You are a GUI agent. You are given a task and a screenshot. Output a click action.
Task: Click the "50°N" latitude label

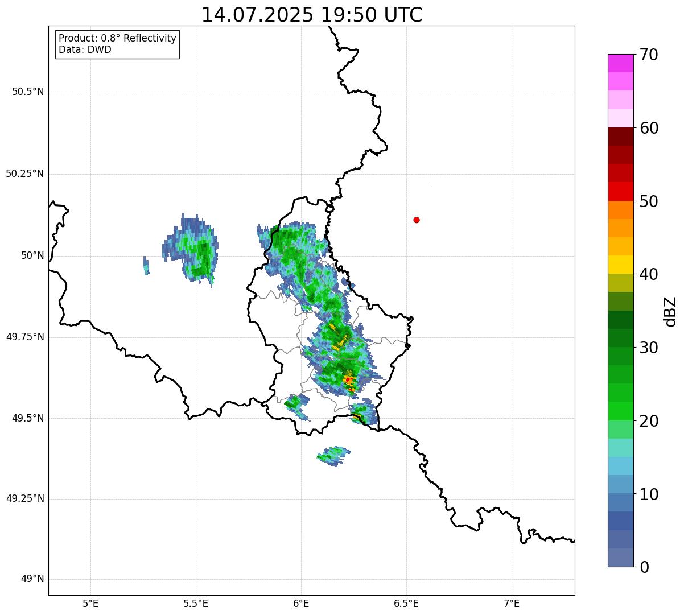pos(32,255)
